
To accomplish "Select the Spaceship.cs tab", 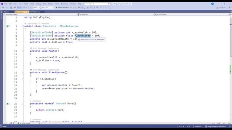I will pos(19,12).
